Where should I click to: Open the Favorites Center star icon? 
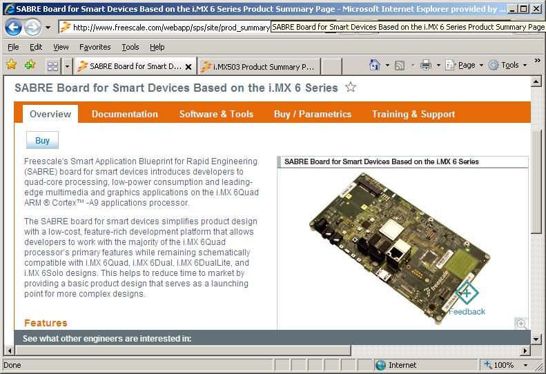pyautogui.click(x=12, y=64)
